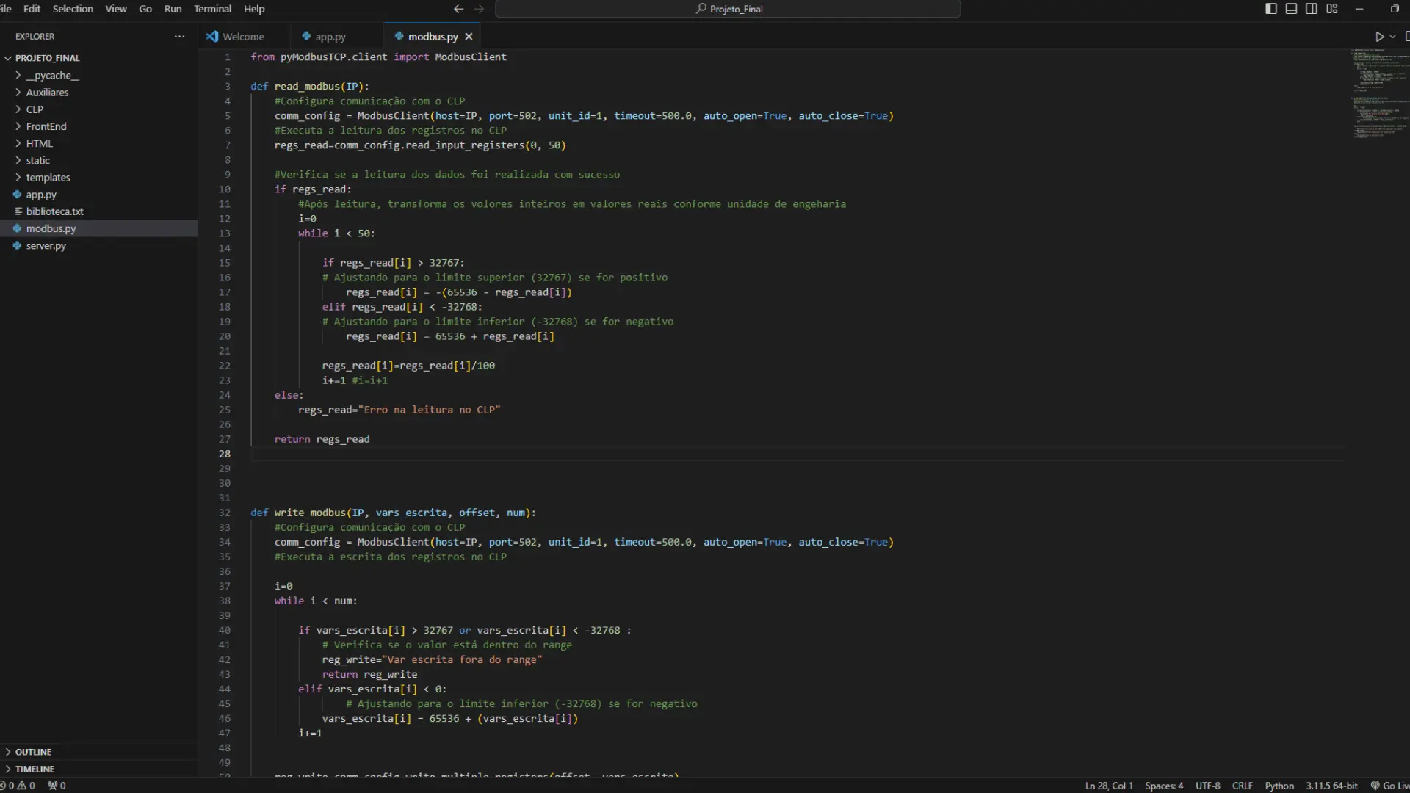Click the errors and warnings status indicator
This screenshot has width=1410, height=793.
pos(18,786)
